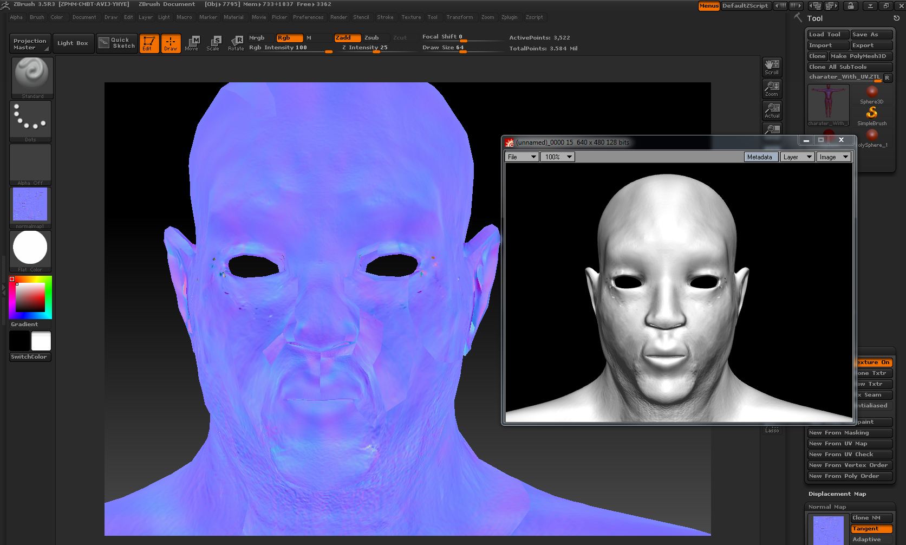The height and width of the screenshot is (545, 906).
Task: Click the SwitchColor button
Action: pos(30,357)
